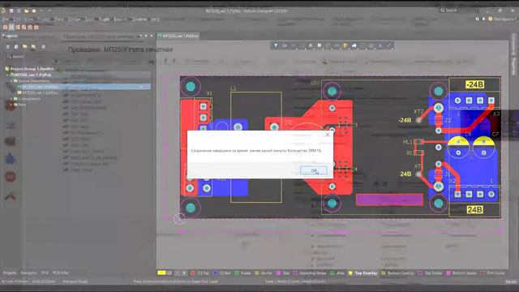Open the Properties side panel tab
The height and width of the screenshot is (292, 519).
tap(513, 67)
